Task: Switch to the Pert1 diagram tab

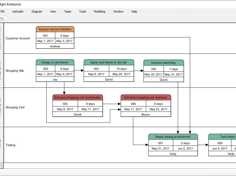Action: tap(3, 18)
